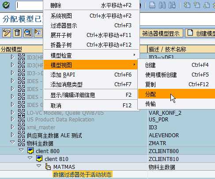
Task: Click the find next binoculars icon
Action: point(172,5)
